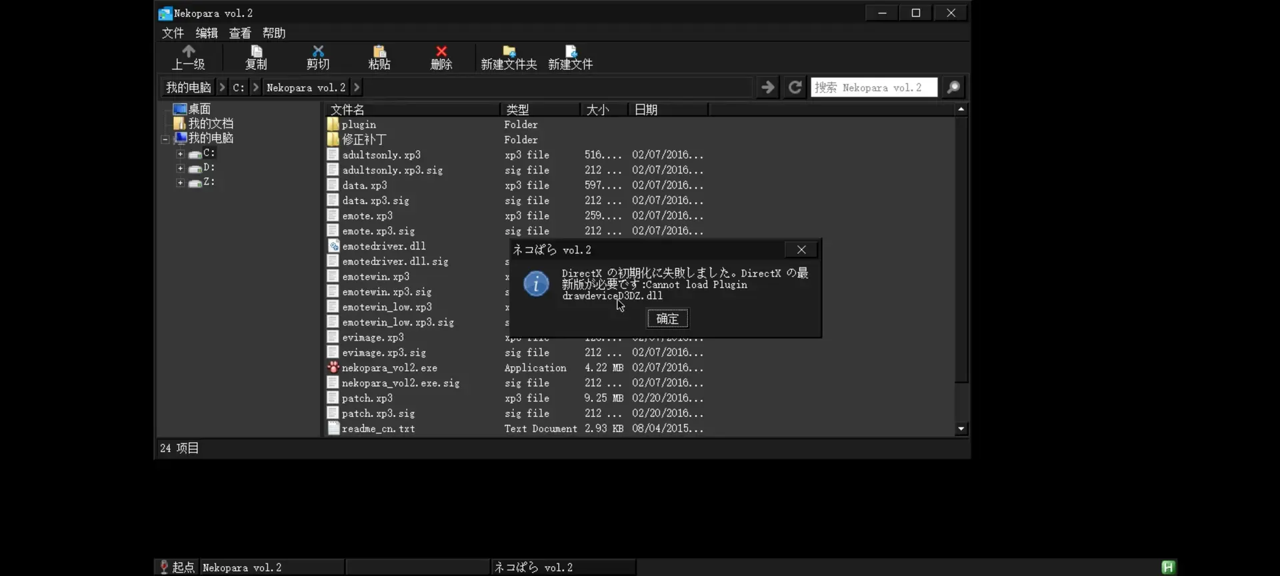Sort by 类型 column header
The width and height of the screenshot is (1280, 576).
pos(541,109)
